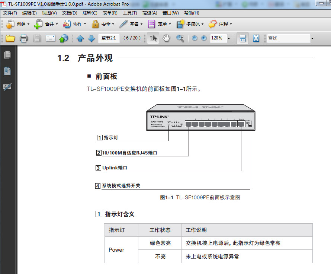Click the zoom out minus button
This screenshot has width=331, height=274.
pyautogui.click(x=195, y=38)
